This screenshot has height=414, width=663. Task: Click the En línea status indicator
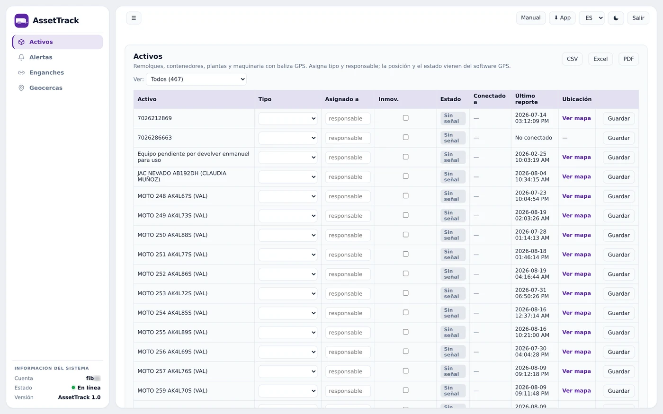point(86,388)
